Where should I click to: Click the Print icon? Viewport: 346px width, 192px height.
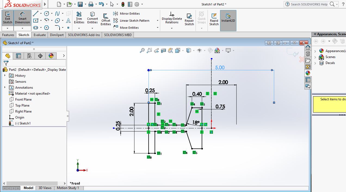pos(91,4)
